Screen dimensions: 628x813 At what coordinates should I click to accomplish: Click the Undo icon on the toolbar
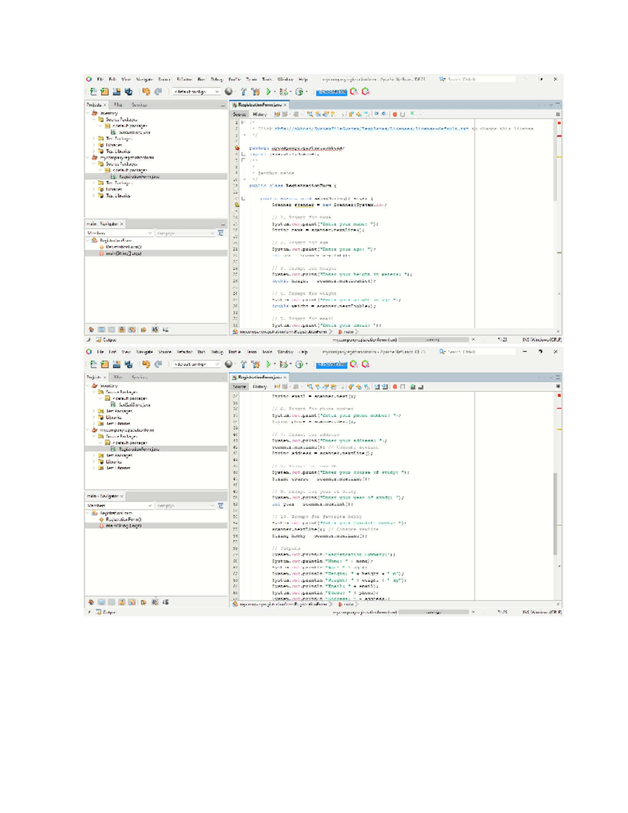pyautogui.click(x=146, y=91)
